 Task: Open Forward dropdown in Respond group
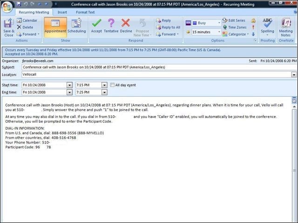[167, 34]
